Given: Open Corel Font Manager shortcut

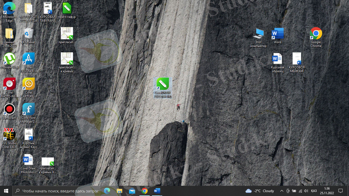Looking at the screenshot, I should [28, 109].
